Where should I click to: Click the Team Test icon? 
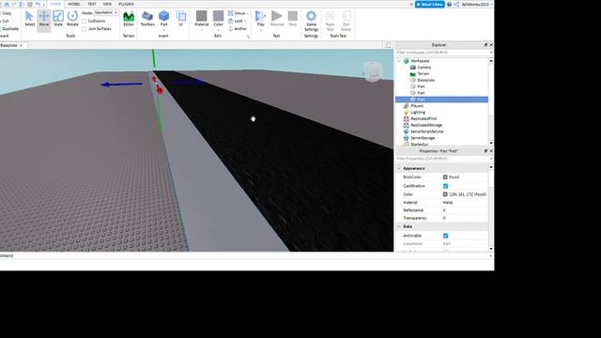coord(330,21)
